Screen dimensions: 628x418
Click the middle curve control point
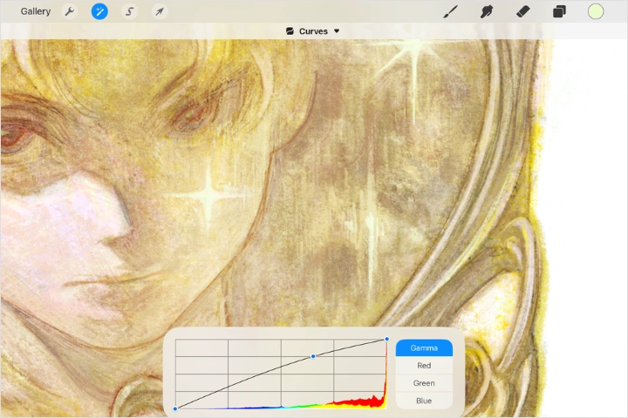point(313,356)
